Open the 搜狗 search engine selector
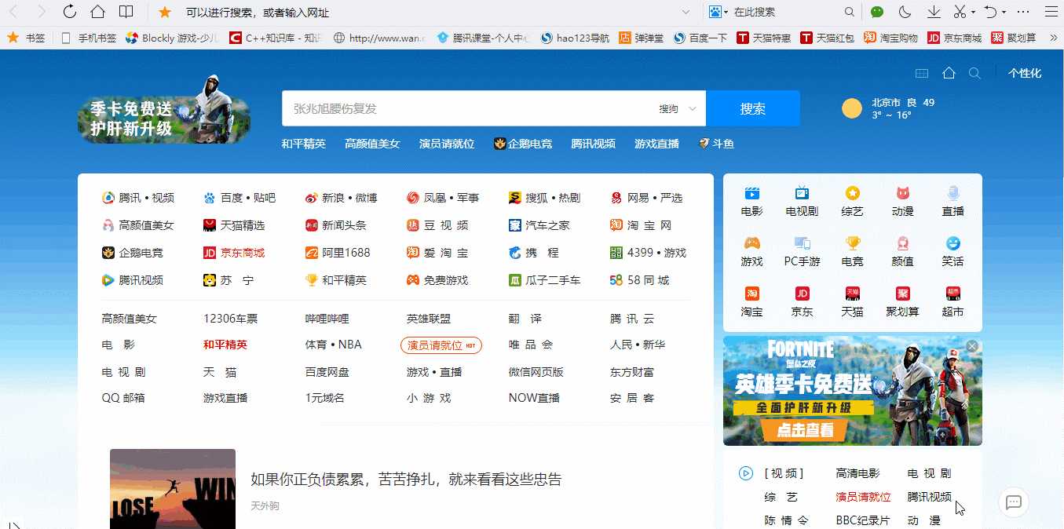 pyautogui.click(x=678, y=108)
